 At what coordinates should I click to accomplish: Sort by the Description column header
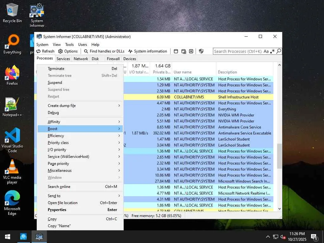245,72
